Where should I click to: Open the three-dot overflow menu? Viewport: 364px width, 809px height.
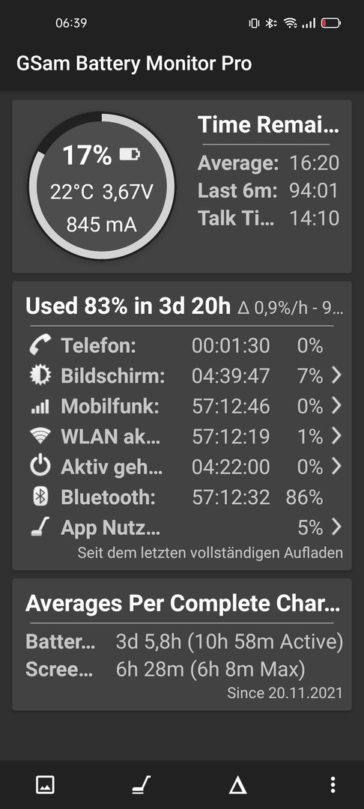[x=333, y=785]
